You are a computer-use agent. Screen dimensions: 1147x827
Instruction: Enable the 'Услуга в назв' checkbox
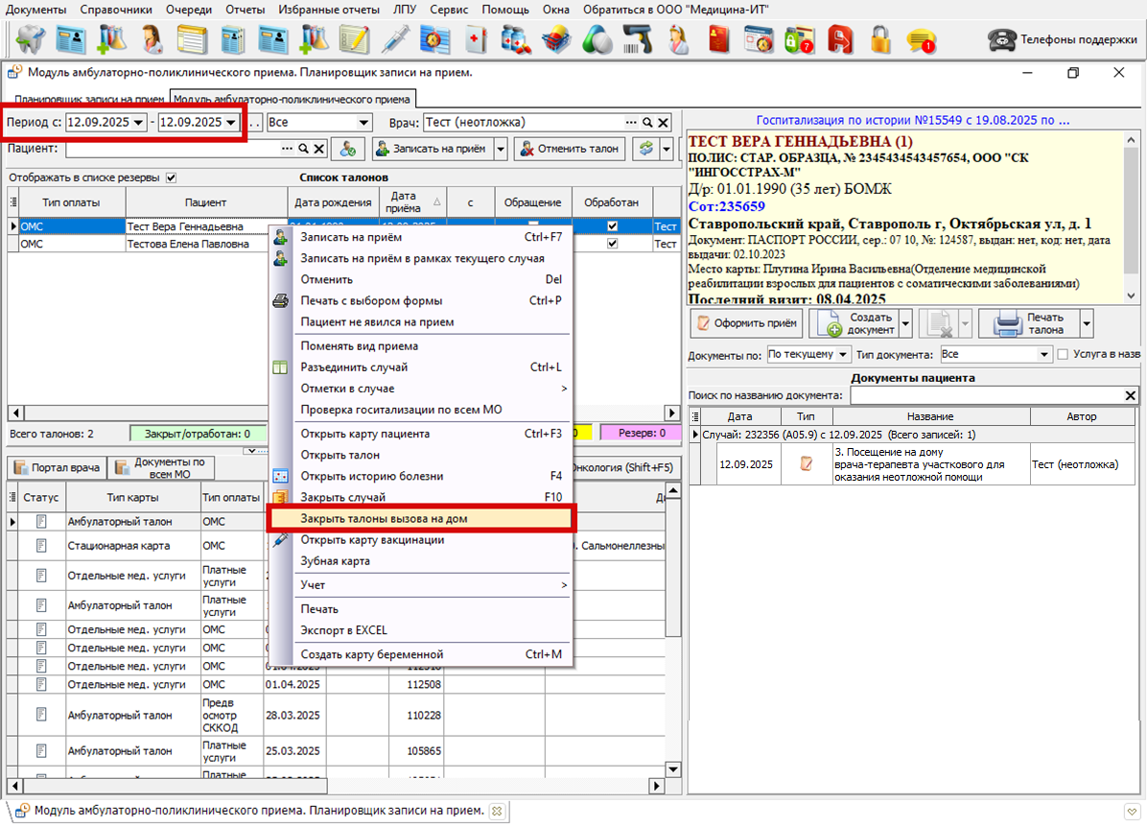(1062, 354)
